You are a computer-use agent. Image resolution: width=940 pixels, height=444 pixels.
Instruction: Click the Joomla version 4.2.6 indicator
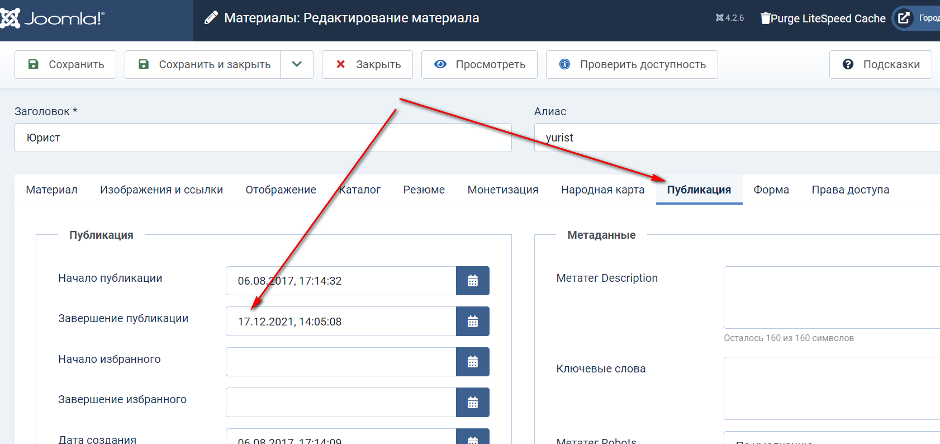pos(730,18)
